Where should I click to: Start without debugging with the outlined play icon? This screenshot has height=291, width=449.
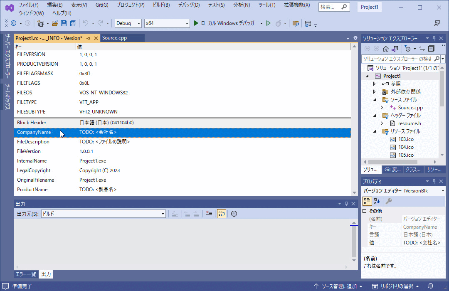coord(268,23)
